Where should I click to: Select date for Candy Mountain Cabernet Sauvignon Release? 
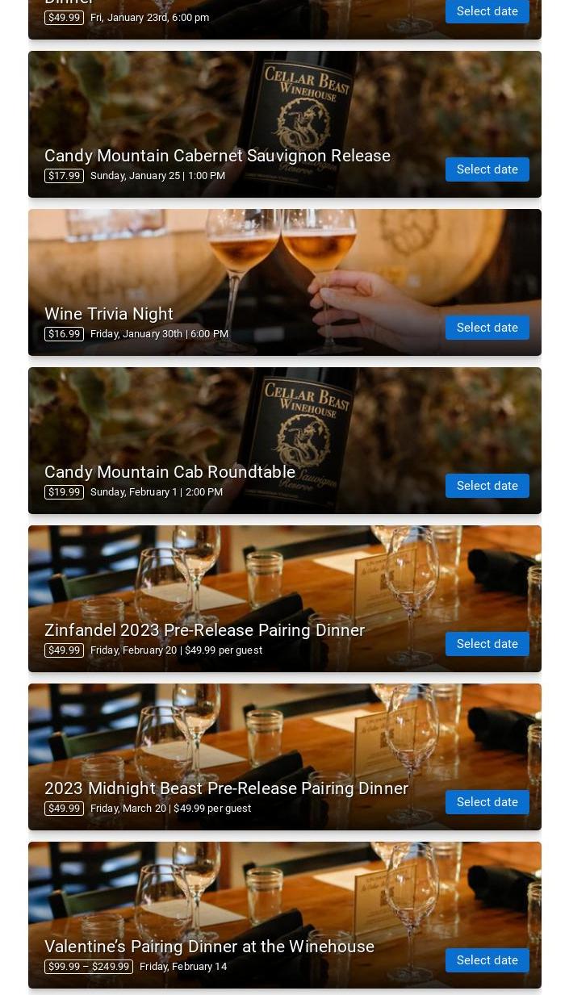coord(487,169)
